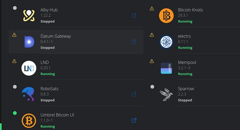The width and height of the screenshot is (240, 130).
Task: Click the electrs atom icon
Action: point(166,42)
